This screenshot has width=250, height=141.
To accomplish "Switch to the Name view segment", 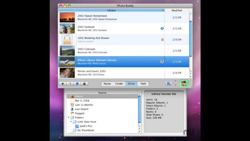I will pos(107,84).
